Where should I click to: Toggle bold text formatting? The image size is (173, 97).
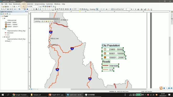point(132,9)
